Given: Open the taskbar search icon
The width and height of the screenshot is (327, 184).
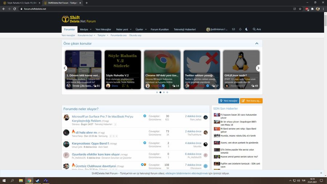Looking at the screenshot, I should (12, 181).
